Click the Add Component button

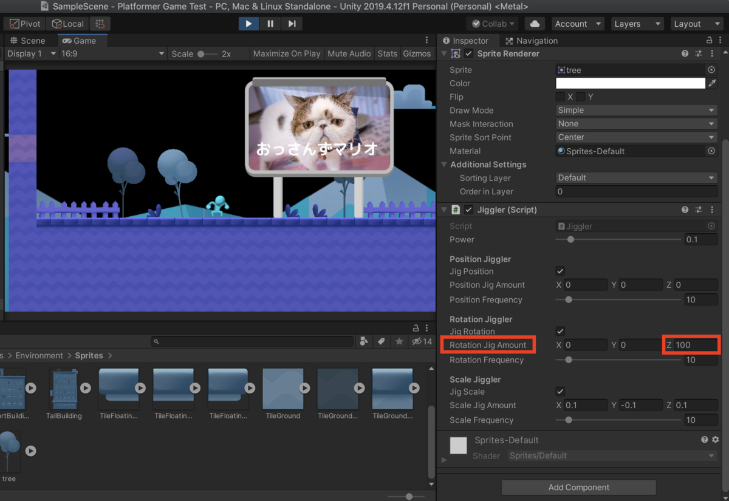pos(578,487)
